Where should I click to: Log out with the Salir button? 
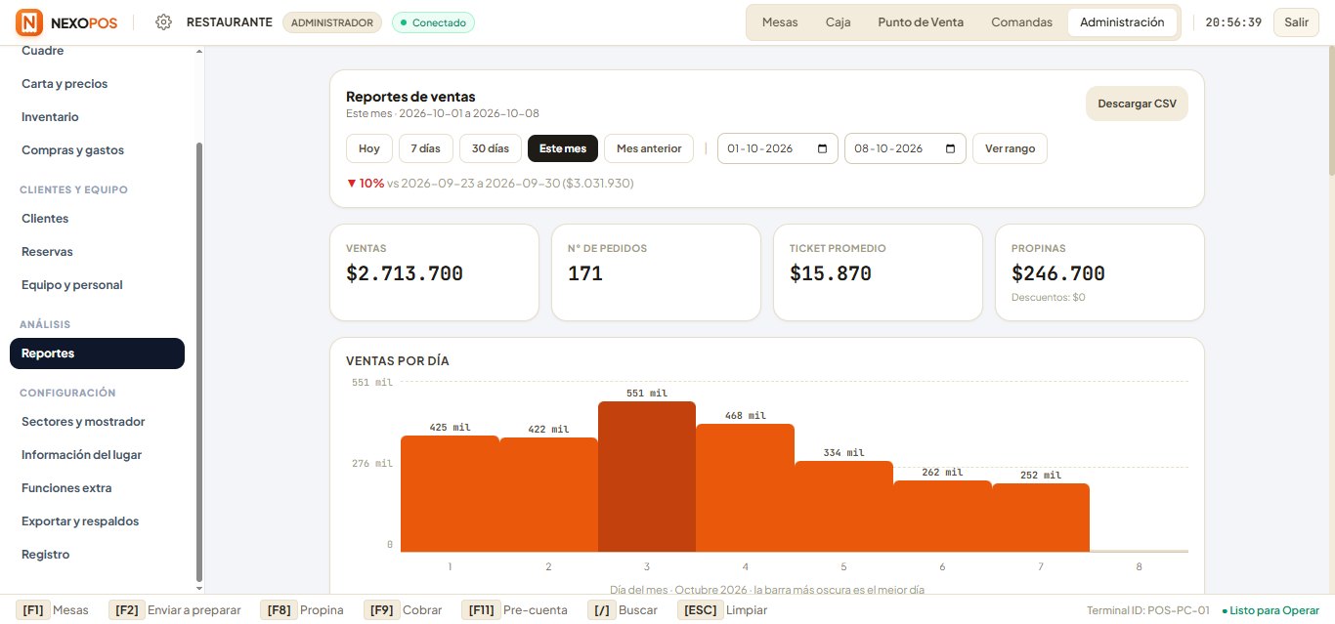tap(1296, 22)
